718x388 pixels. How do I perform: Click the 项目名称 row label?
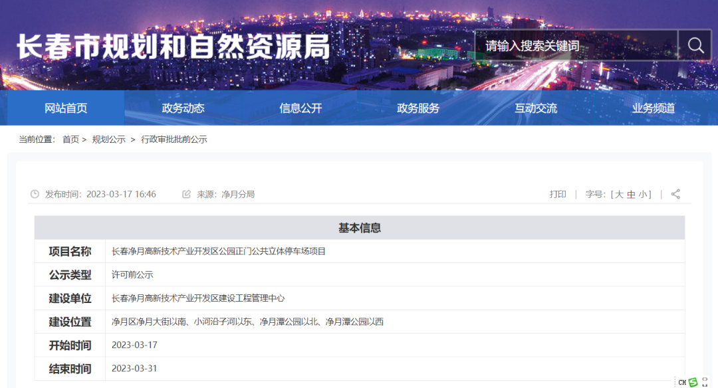point(70,251)
